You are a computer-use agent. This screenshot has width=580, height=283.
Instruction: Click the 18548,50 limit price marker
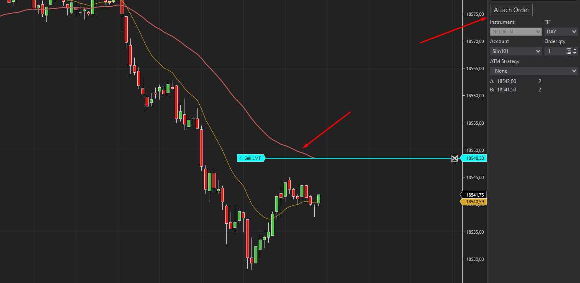(475, 158)
